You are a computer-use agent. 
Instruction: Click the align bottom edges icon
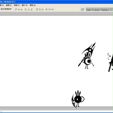(22, 9)
